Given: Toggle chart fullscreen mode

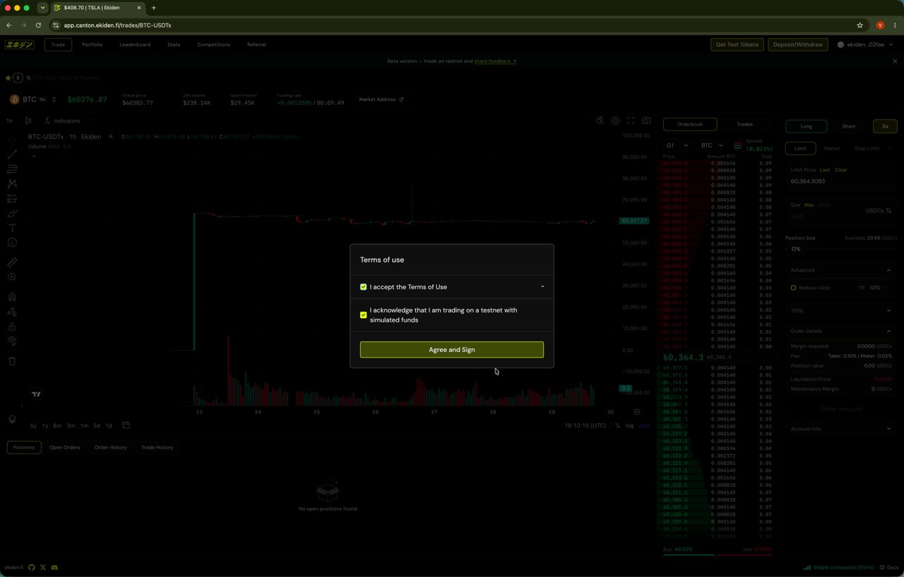Looking at the screenshot, I should 631,121.
